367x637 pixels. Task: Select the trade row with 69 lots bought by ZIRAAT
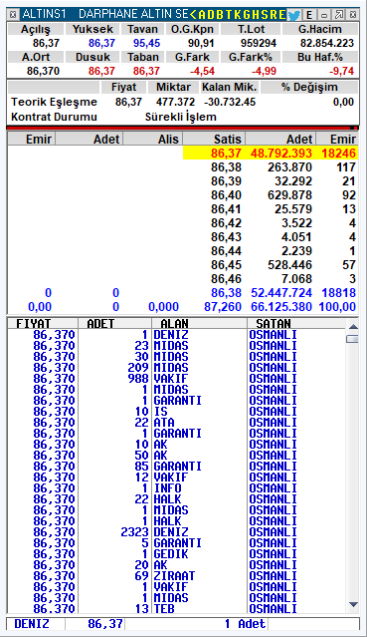pos(177,576)
